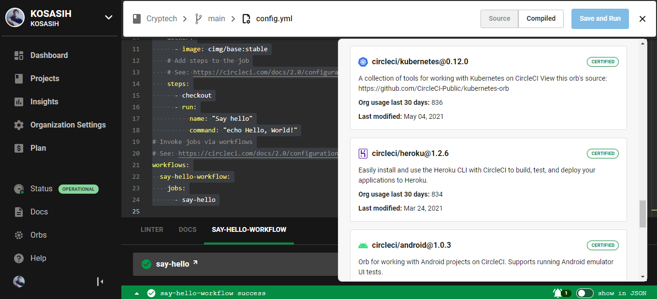Viewport: 657px width, 299px height.
Task: Click the green success checkmark beside say-hello
Action: [146, 264]
